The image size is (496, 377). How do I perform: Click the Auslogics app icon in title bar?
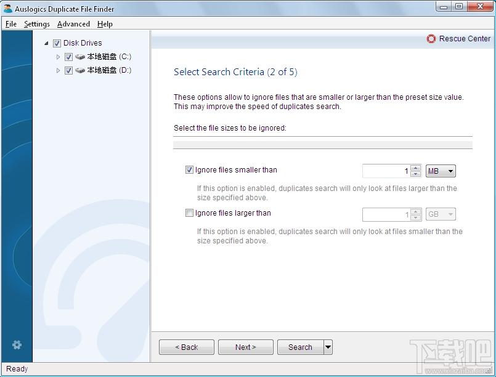click(x=8, y=9)
